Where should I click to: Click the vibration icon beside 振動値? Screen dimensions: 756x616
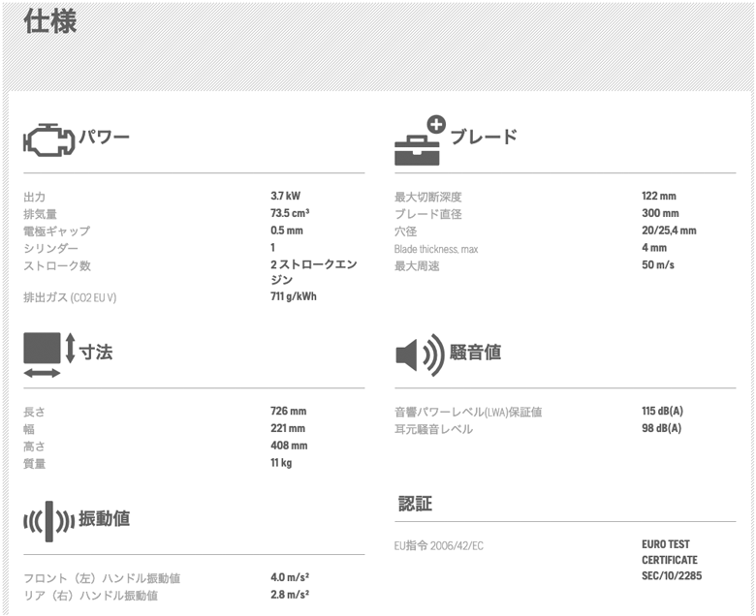[48, 521]
